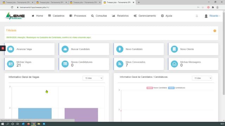
Task: Open the Novo Candidato card
Action: click(x=139, y=49)
